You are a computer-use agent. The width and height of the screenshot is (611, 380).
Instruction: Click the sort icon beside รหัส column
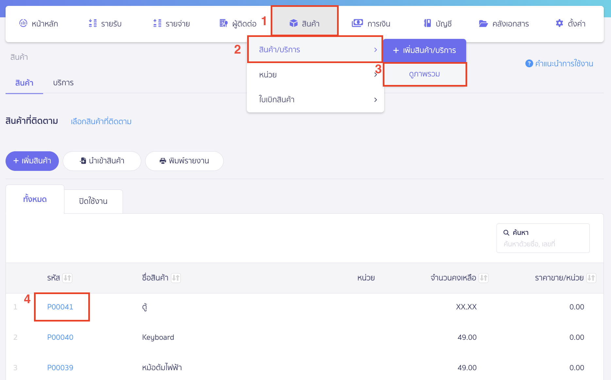tap(67, 278)
